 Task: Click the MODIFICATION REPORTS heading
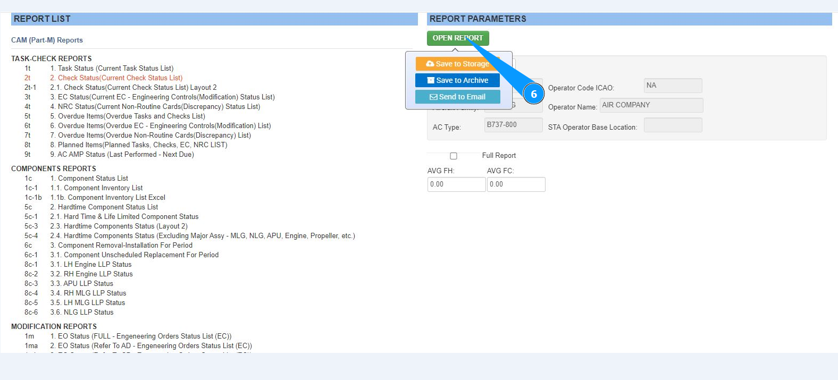point(54,327)
